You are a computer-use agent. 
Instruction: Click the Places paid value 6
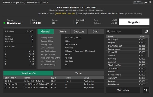click(33, 46)
